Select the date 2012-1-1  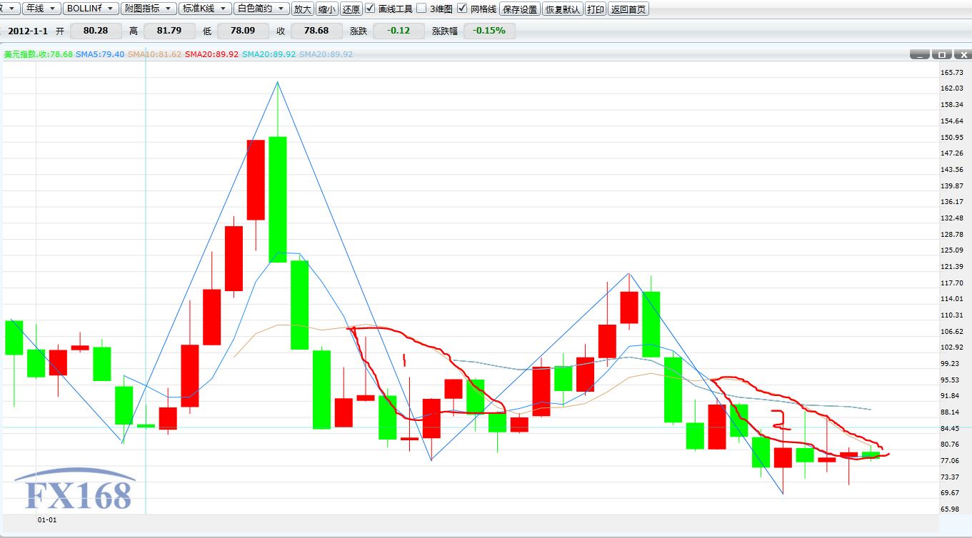pyautogui.click(x=28, y=31)
